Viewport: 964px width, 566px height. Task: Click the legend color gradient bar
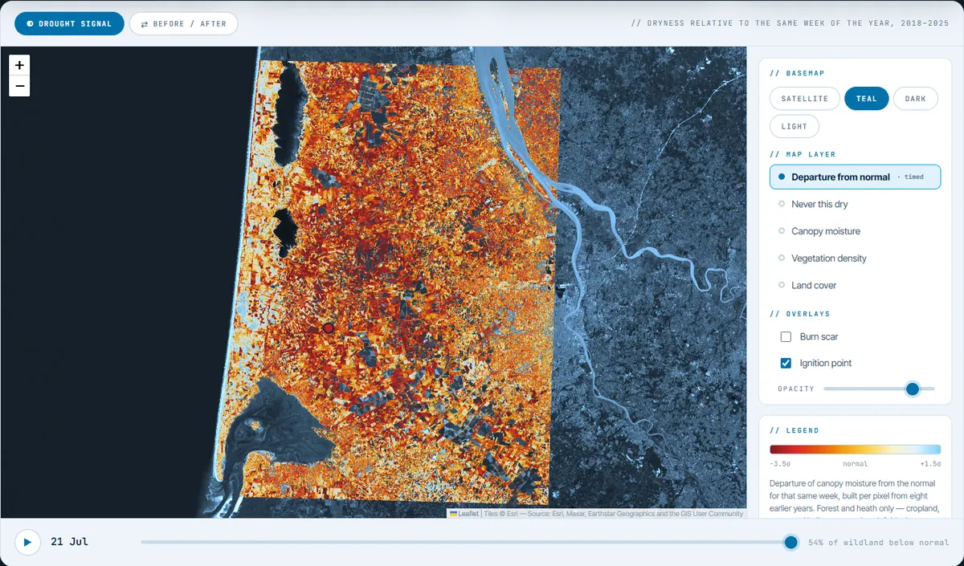(x=855, y=450)
